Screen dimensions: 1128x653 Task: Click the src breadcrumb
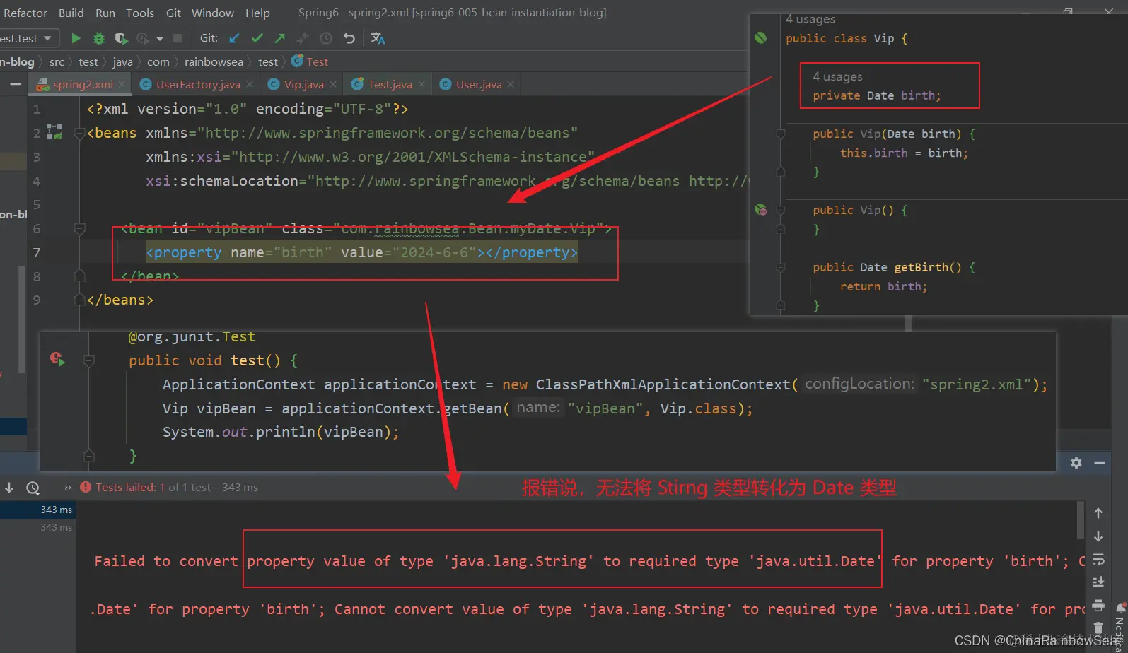point(57,61)
